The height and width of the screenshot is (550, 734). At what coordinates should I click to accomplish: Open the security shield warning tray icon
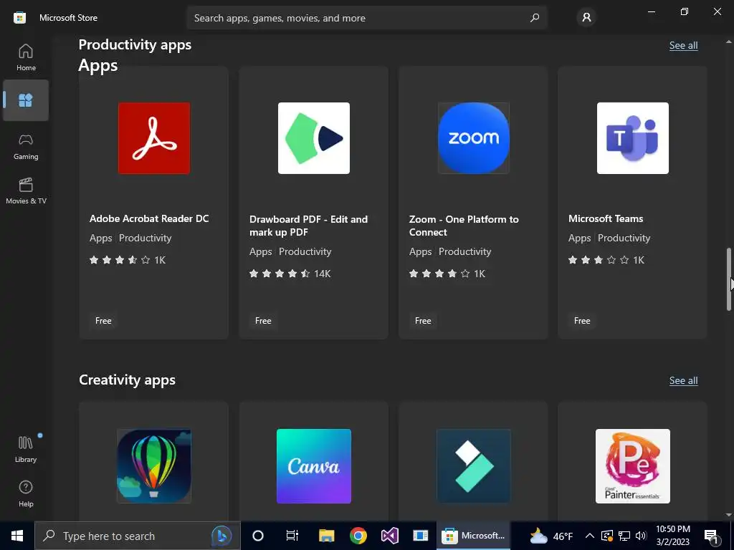coord(606,536)
